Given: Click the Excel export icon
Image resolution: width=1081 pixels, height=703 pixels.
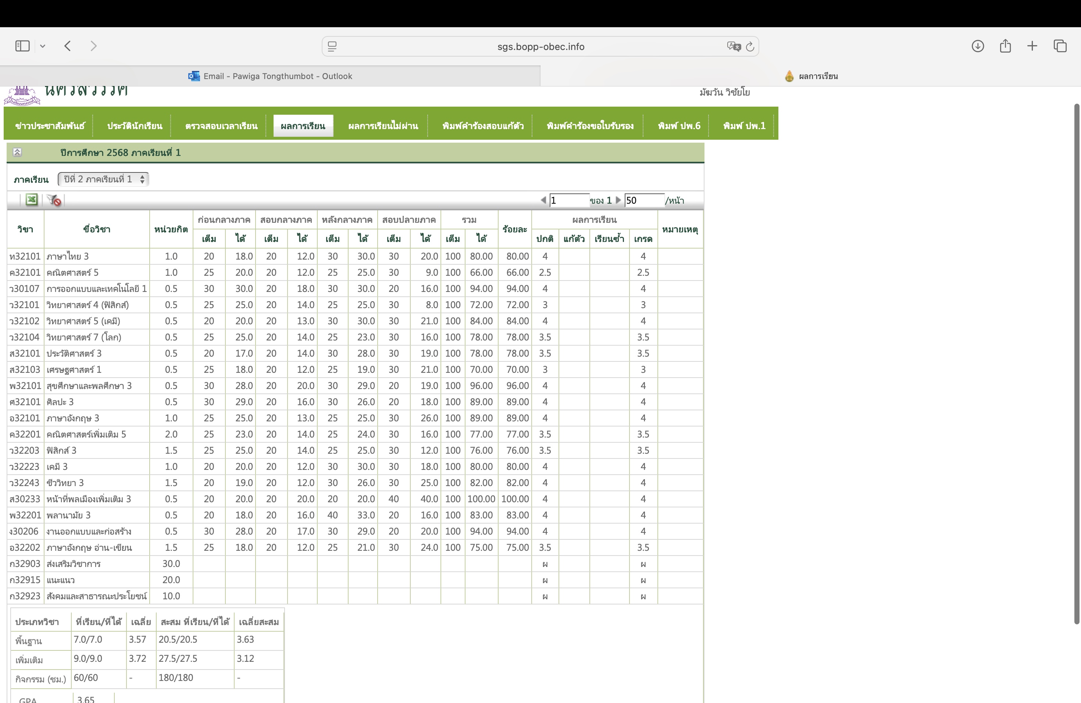Looking at the screenshot, I should [31, 200].
